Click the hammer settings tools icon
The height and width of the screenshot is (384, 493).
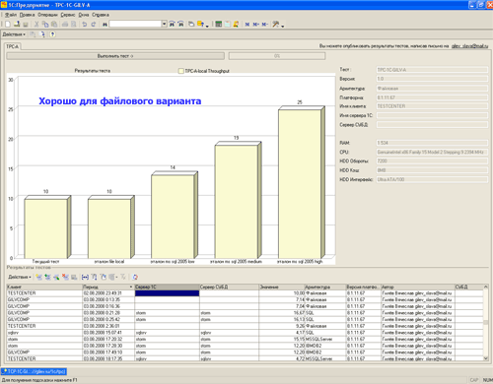click(x=275, y=24)
